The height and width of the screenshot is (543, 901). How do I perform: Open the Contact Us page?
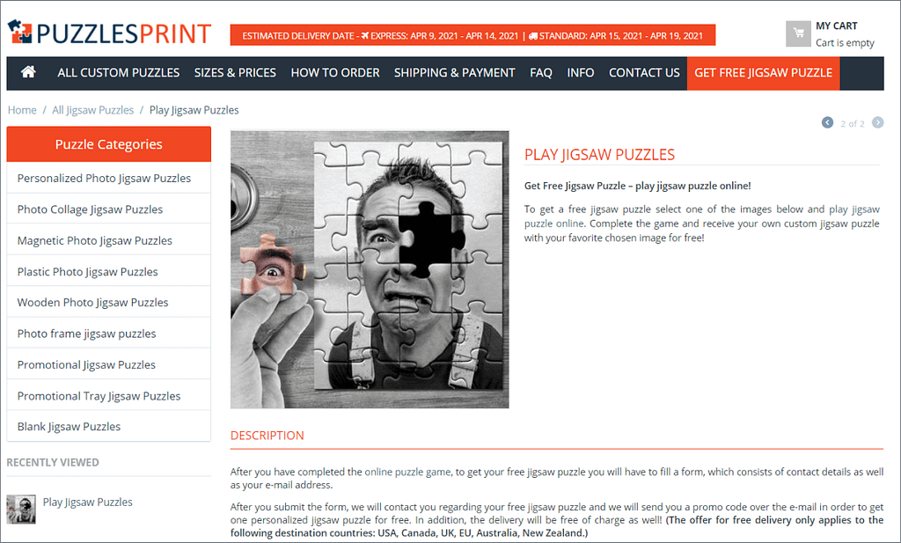click(x=644, y=73)
